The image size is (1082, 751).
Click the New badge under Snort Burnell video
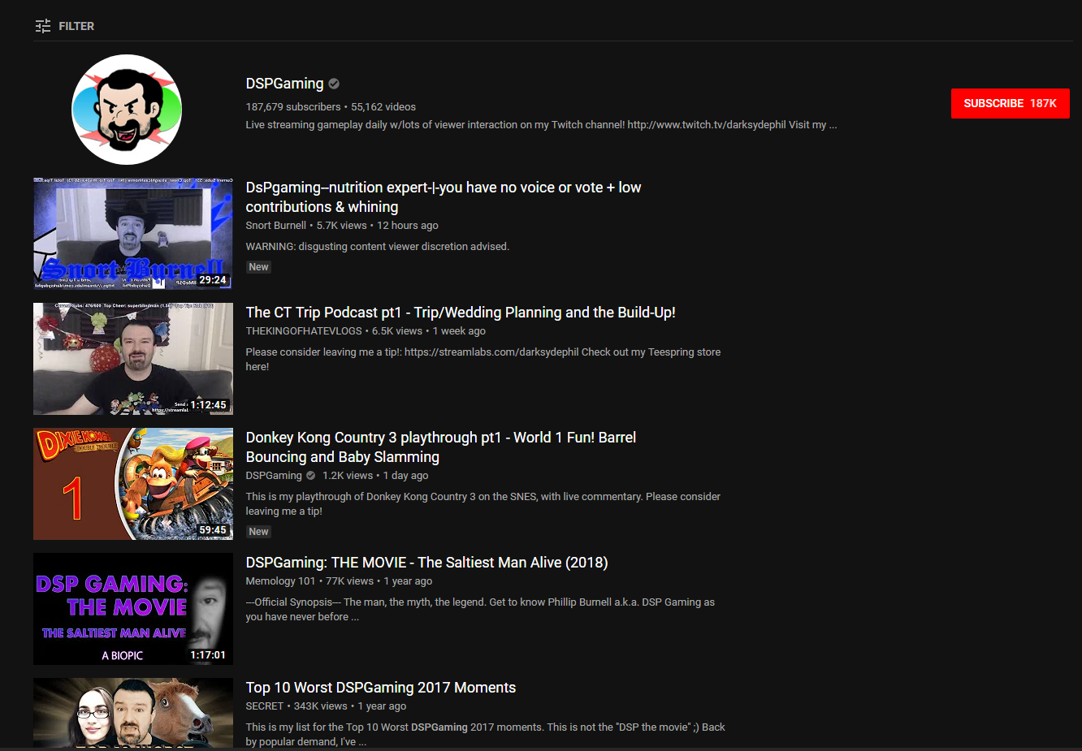(258, 267)
